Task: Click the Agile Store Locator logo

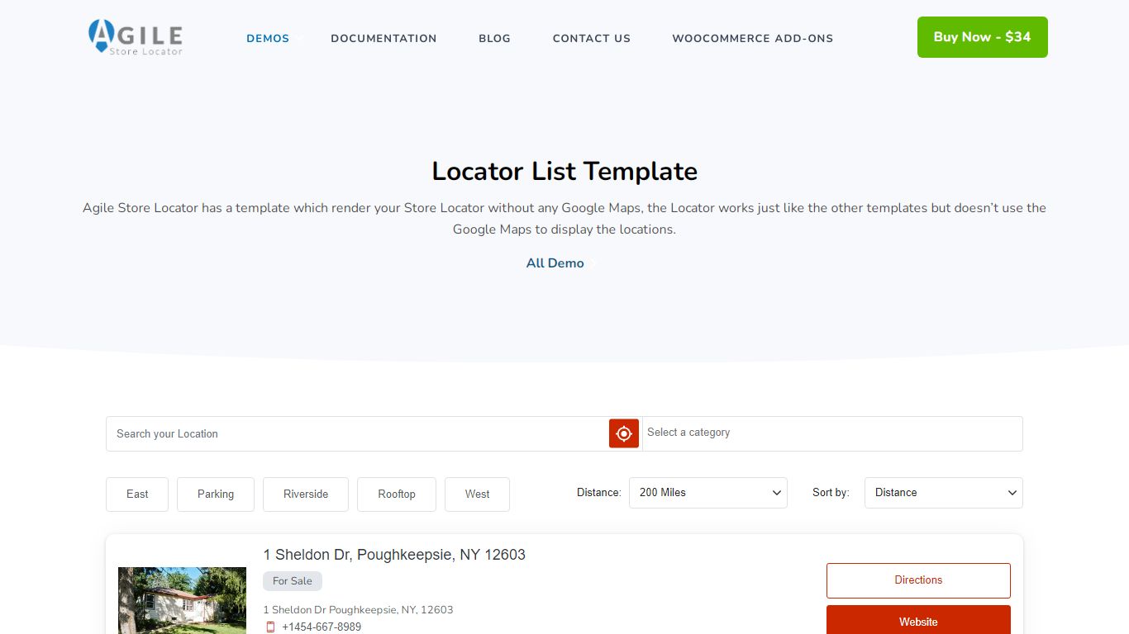Action: [x=136, y=38]
